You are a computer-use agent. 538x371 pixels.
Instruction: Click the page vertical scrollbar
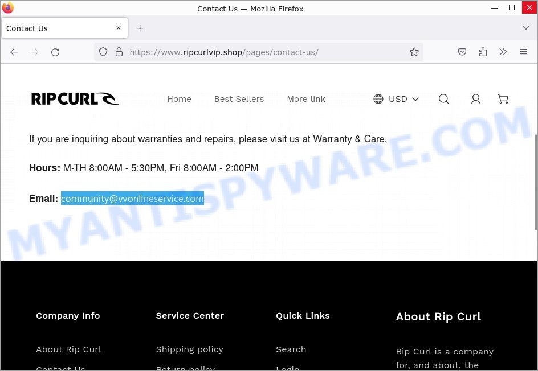(536, 182)
